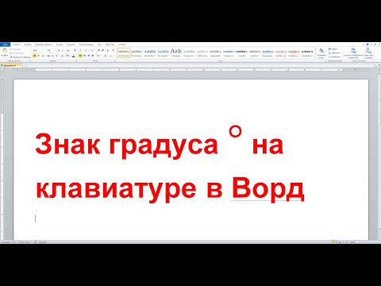Click the Increase Indent icon
This screenshot has height=286, width=381.
click(102, 50)
